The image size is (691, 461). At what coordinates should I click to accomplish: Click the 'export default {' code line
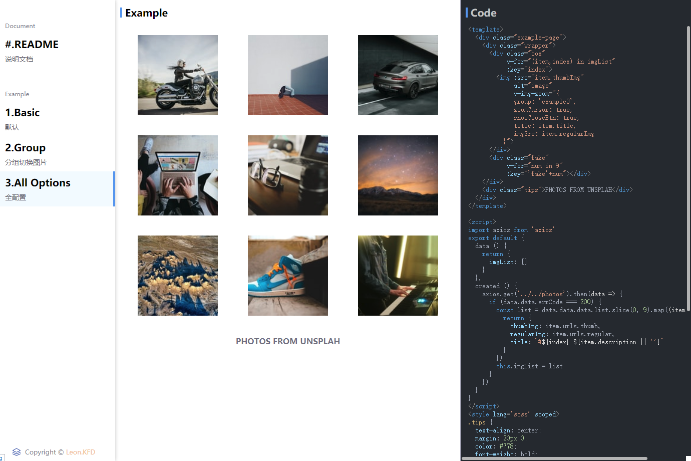tap(496, 238)
